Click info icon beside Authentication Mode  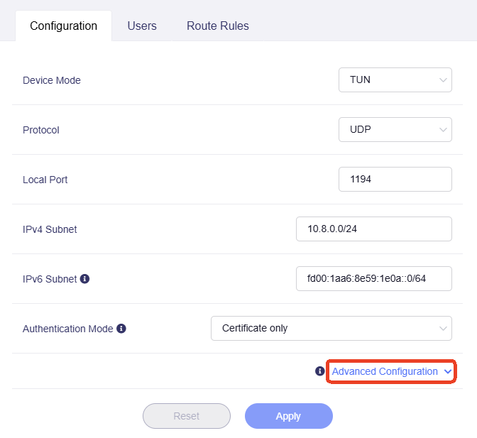pyautogui.click(x=121, y=329)
